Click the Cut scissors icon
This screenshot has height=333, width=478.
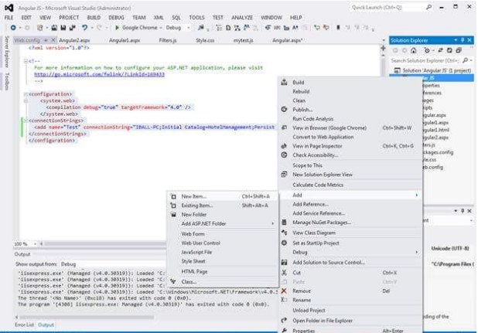coord(284,273)
